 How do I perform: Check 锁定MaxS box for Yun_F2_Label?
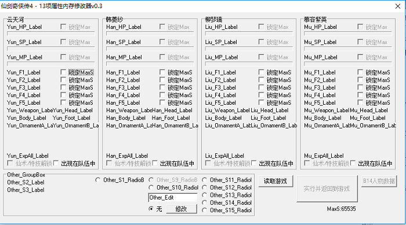(x=63, y=80)
